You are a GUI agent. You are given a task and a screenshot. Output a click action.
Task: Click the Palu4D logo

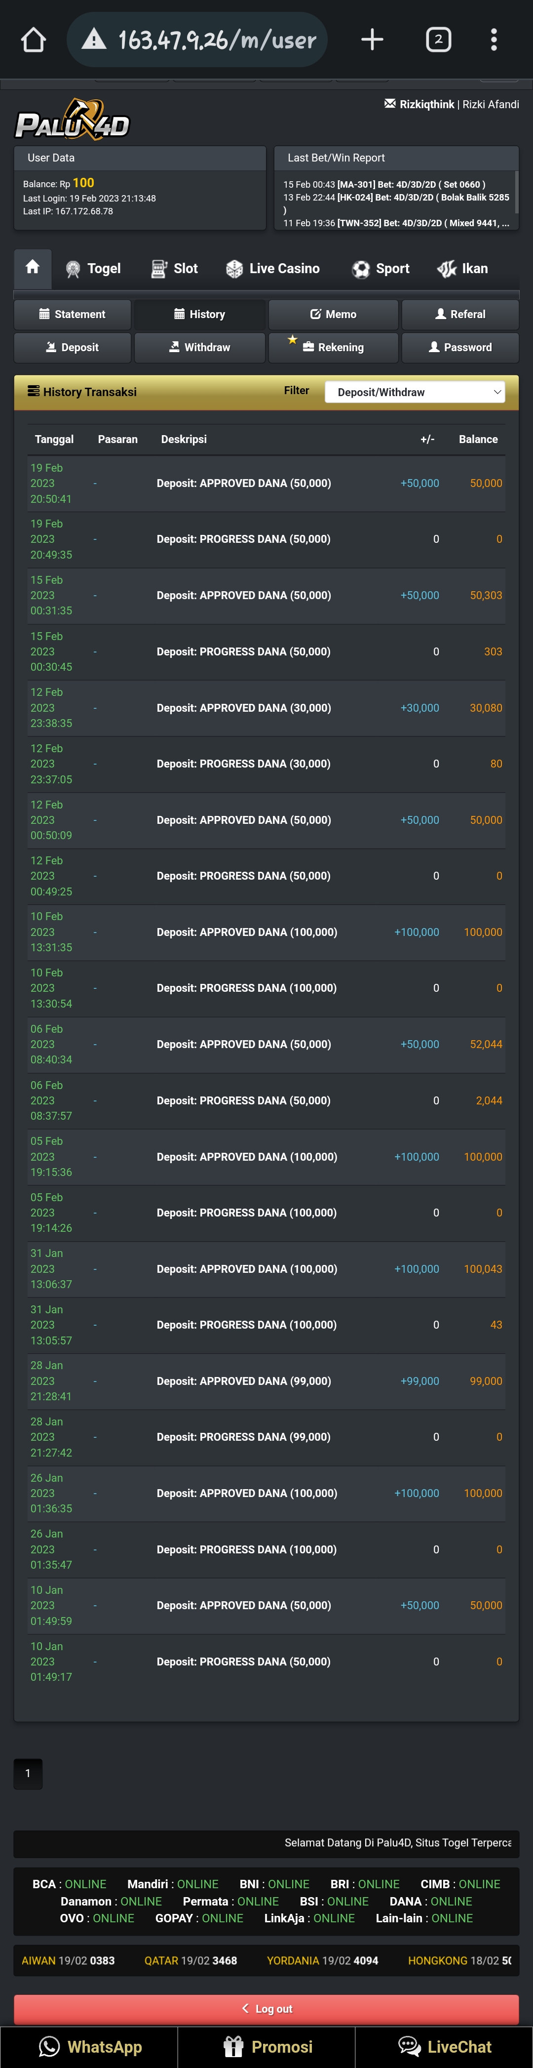pyautogui.click(x=72, y=121)
